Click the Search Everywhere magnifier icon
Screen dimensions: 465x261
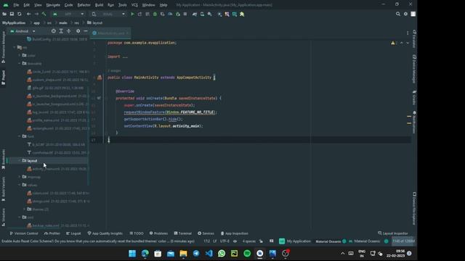coord(398,14)
